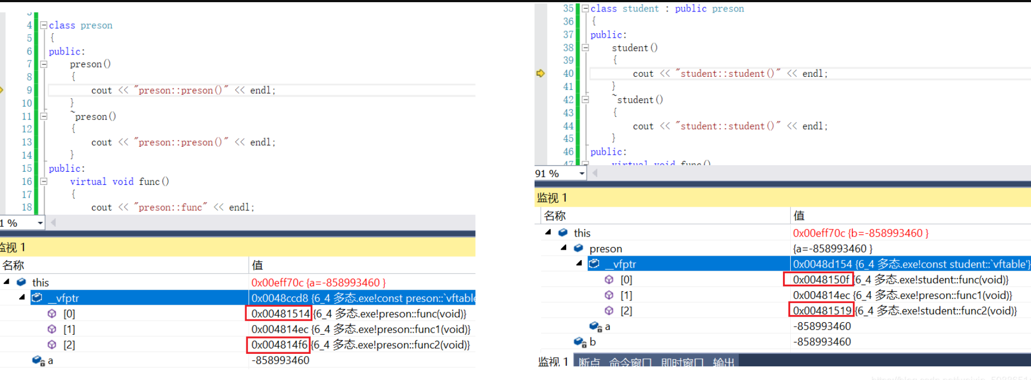The image size is (1031, 380).
Task: Open the zoom dropdown arrow in preson pane
Action: pyautogui.click(x=40, y=223)
